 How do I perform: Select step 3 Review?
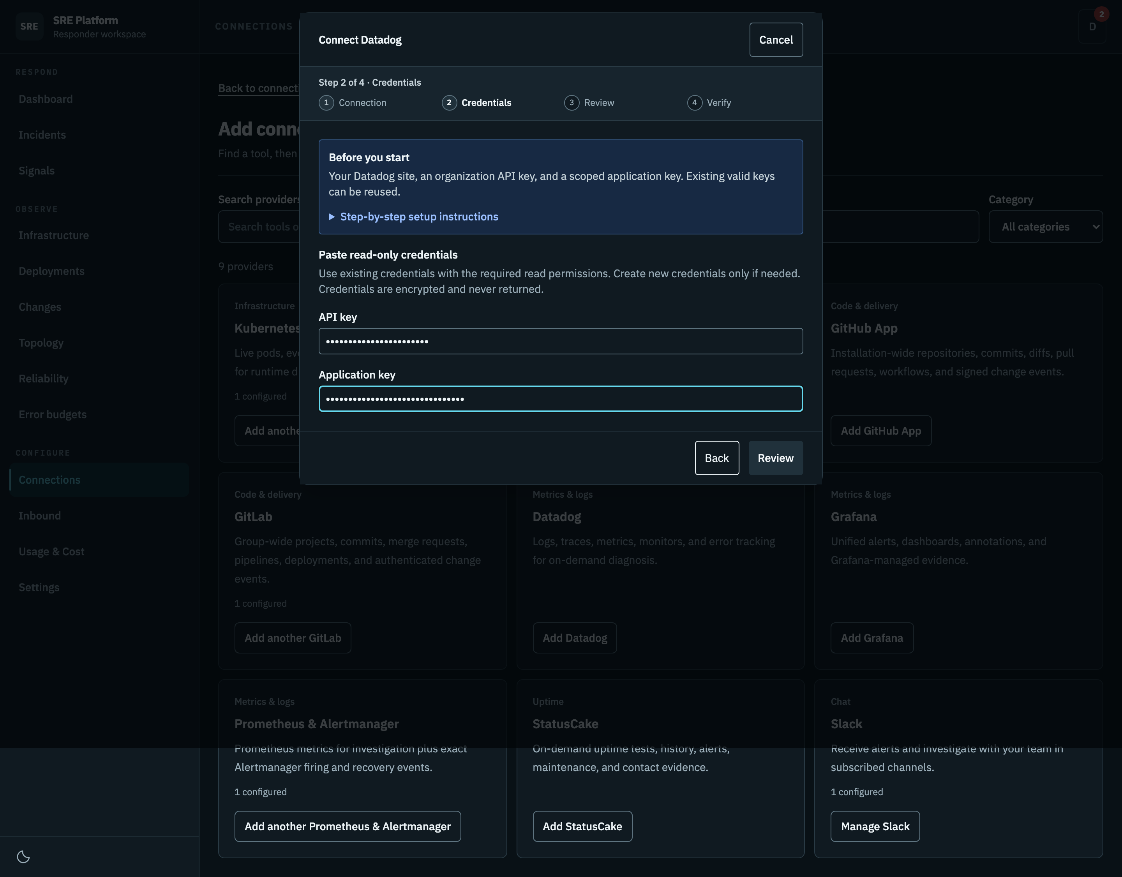(x=589, y=103)
